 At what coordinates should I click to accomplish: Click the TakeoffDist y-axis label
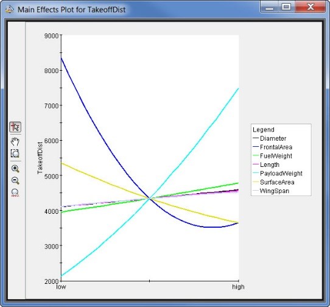pyautogui.click(x=40, y=158)
